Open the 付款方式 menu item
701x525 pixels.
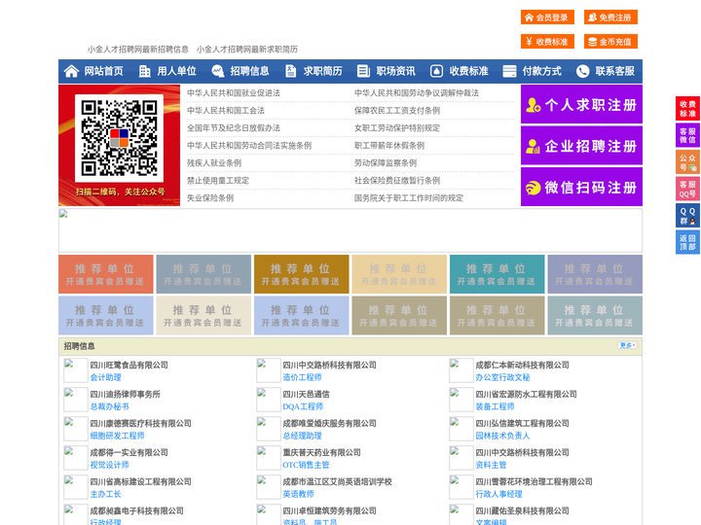pyautogui.click(x=542, y=71)
